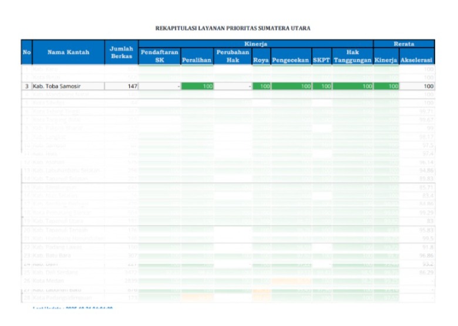
Task: Select the "Perubahan Hak" column header
Action: coord(233,56)
